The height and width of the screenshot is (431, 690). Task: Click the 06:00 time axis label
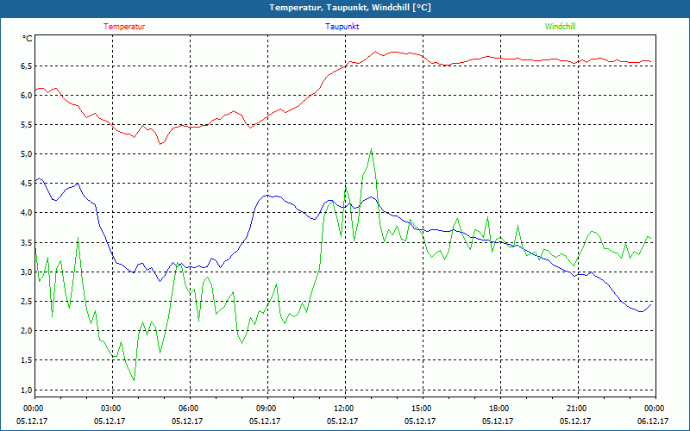coord(190,409)
